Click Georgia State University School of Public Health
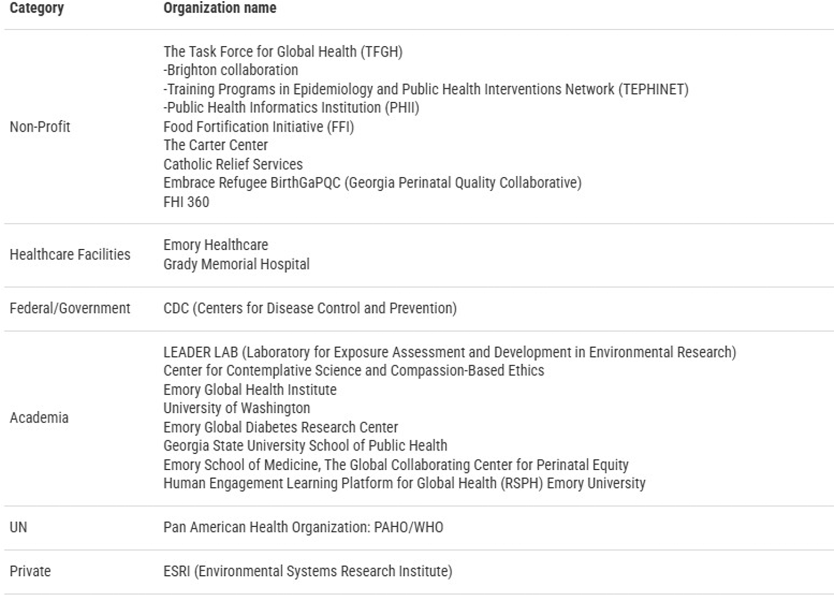 point(305,446)
